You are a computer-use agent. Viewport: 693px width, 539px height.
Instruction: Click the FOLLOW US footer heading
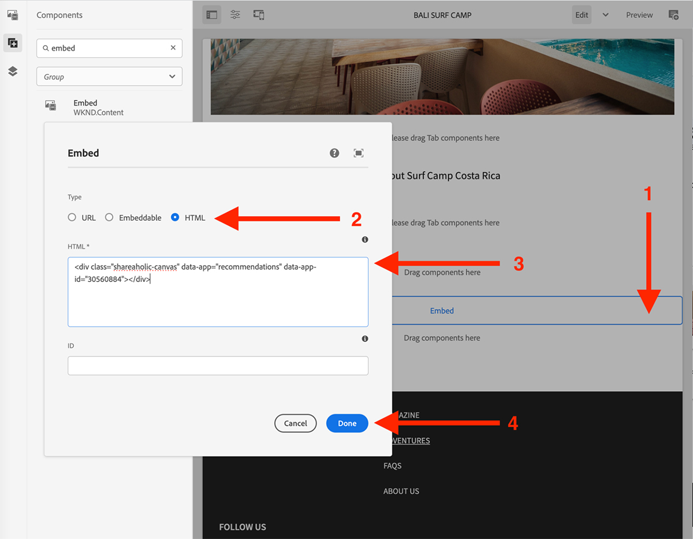point(243,527)
